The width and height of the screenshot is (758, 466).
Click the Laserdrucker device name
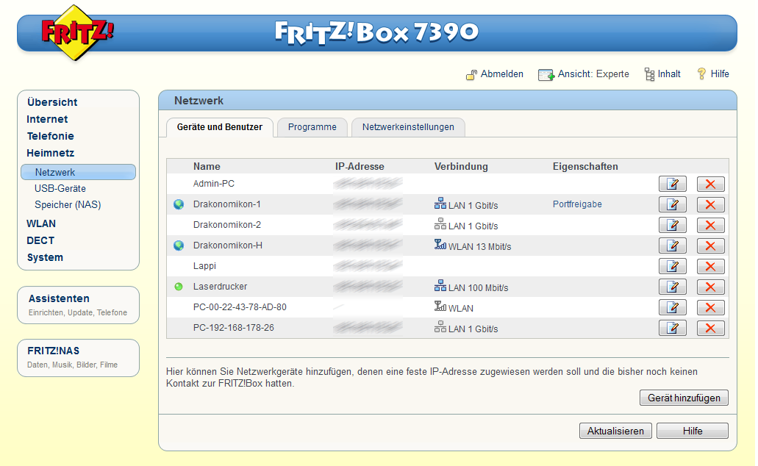click(x=220, y=287)
